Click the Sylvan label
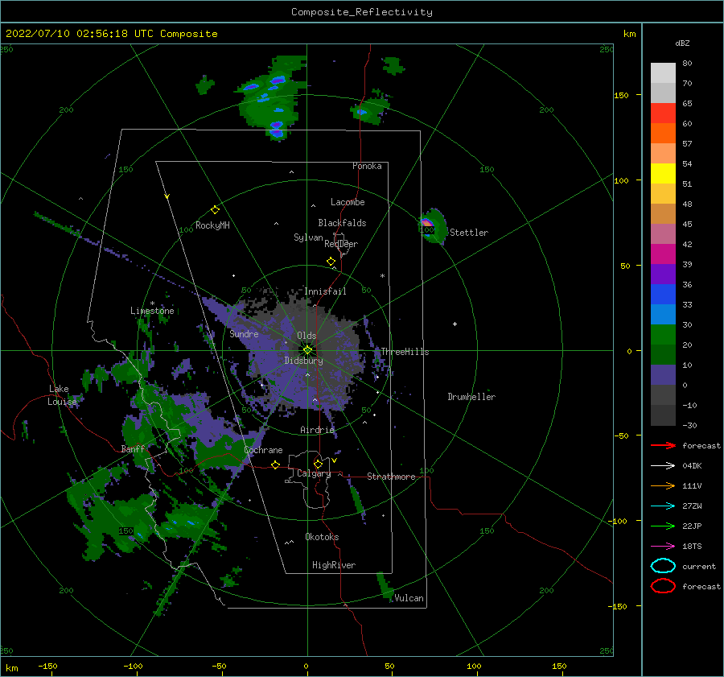Screen dimensions: 724x677 point(308,237)
